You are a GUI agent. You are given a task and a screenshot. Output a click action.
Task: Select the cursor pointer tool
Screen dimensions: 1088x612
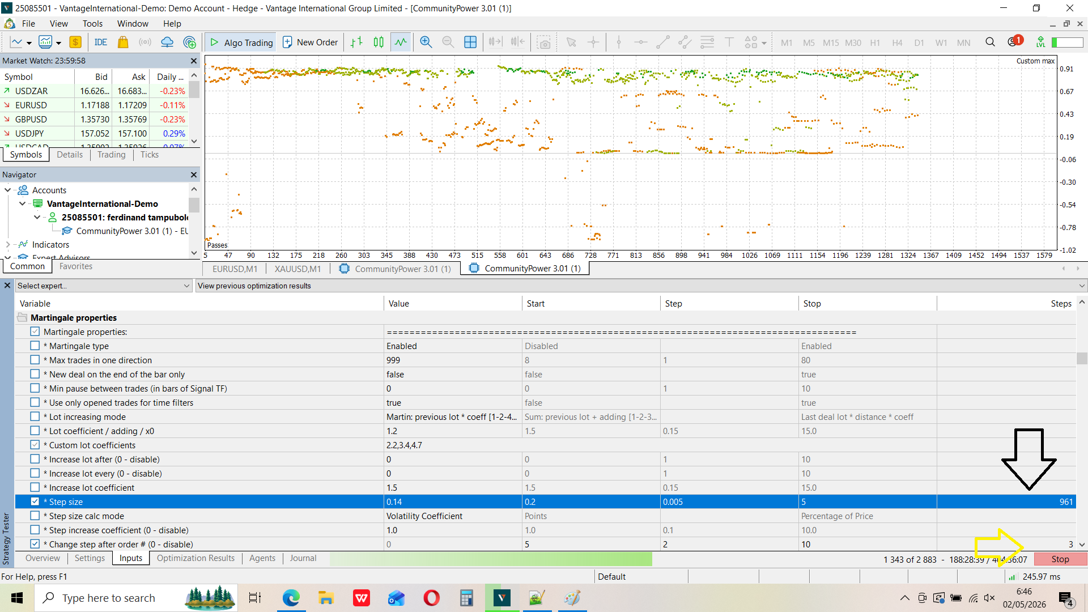coord(571,42)
